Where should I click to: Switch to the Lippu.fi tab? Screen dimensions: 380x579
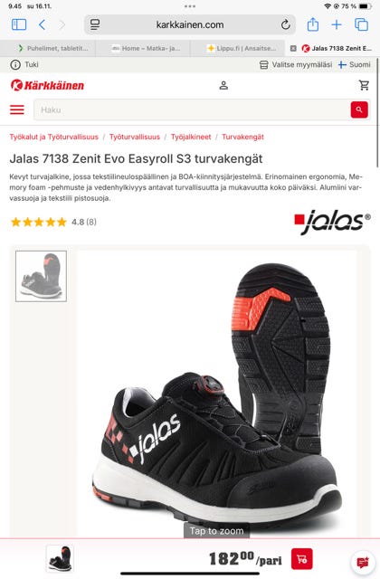tap(242, 48)
